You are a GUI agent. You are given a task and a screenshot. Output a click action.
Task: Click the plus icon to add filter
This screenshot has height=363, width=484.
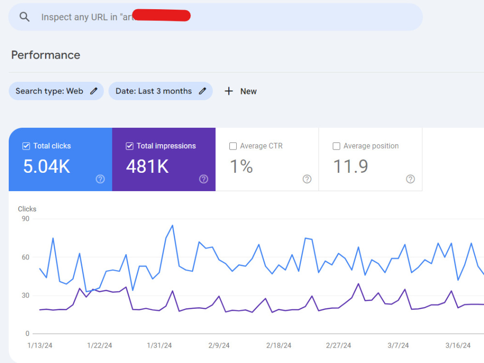click(x=229, y=91)
